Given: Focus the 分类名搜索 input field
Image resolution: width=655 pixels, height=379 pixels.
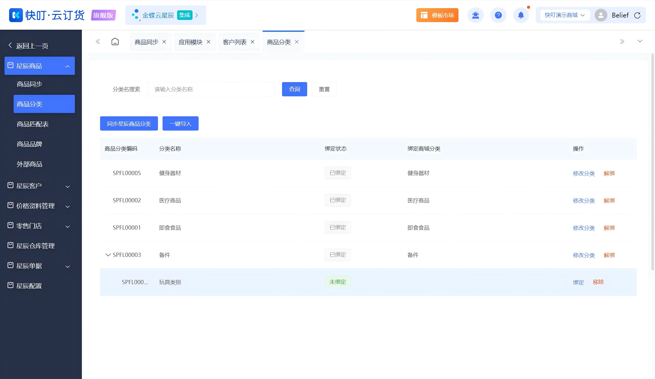Looking at the screenshot, I should [x=211, y=89].
